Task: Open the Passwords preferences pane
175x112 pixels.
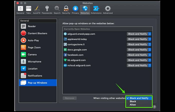Action: tap(47, 10)
